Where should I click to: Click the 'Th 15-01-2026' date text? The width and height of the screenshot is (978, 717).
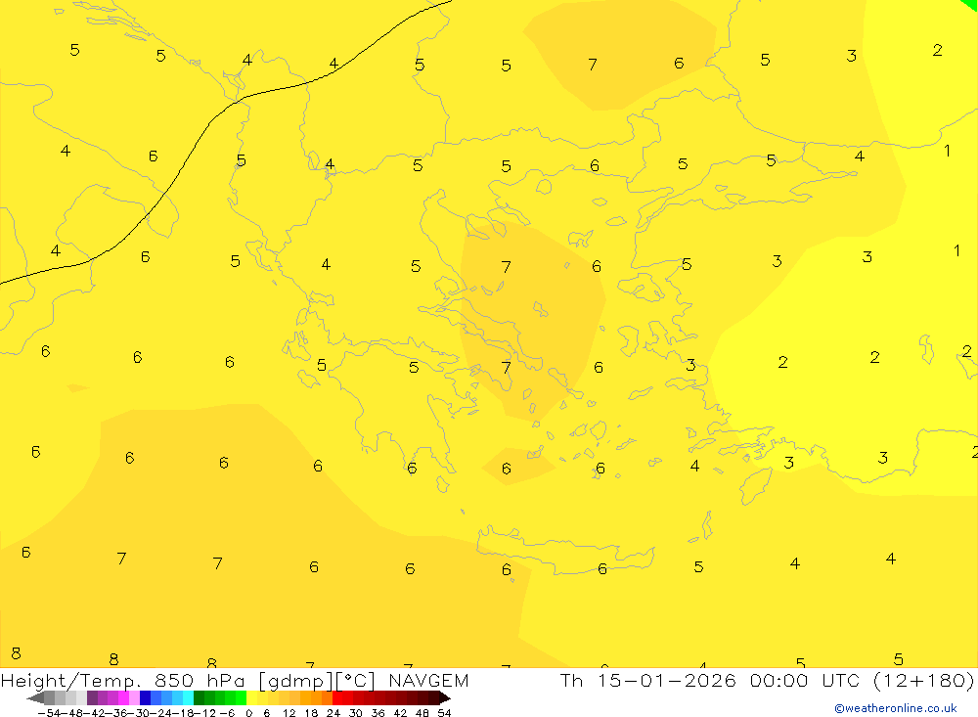[x=648, y=680]
